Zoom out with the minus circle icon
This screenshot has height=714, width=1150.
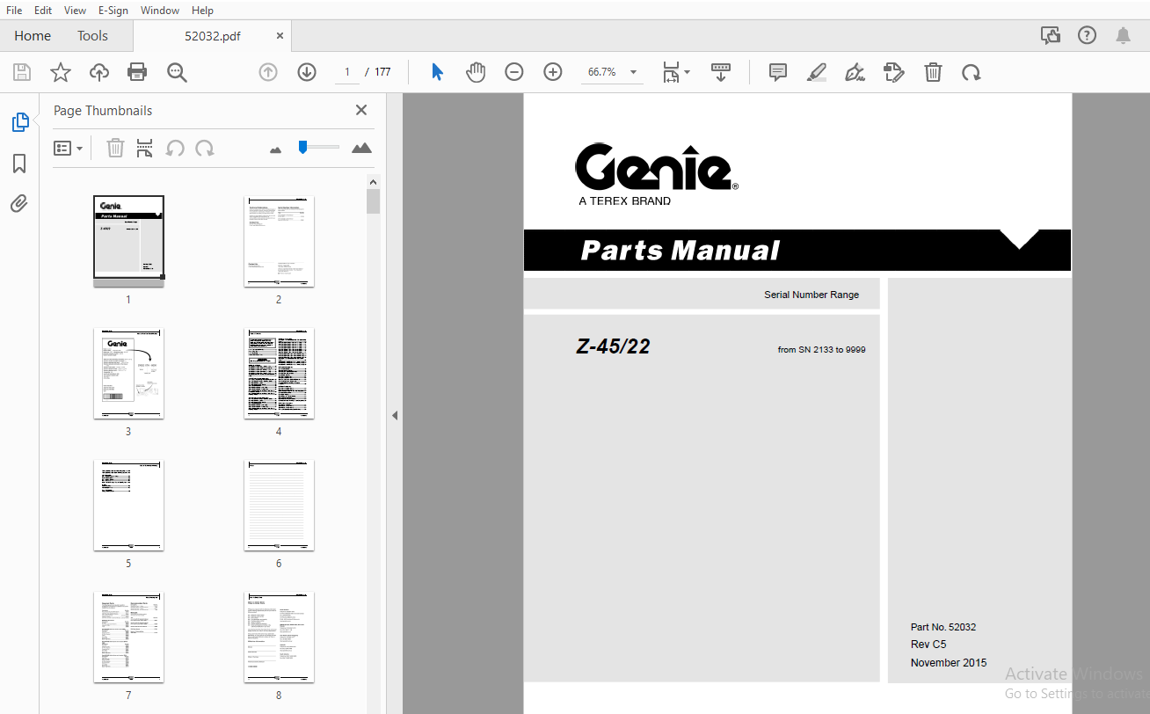(x=514, y=72)
